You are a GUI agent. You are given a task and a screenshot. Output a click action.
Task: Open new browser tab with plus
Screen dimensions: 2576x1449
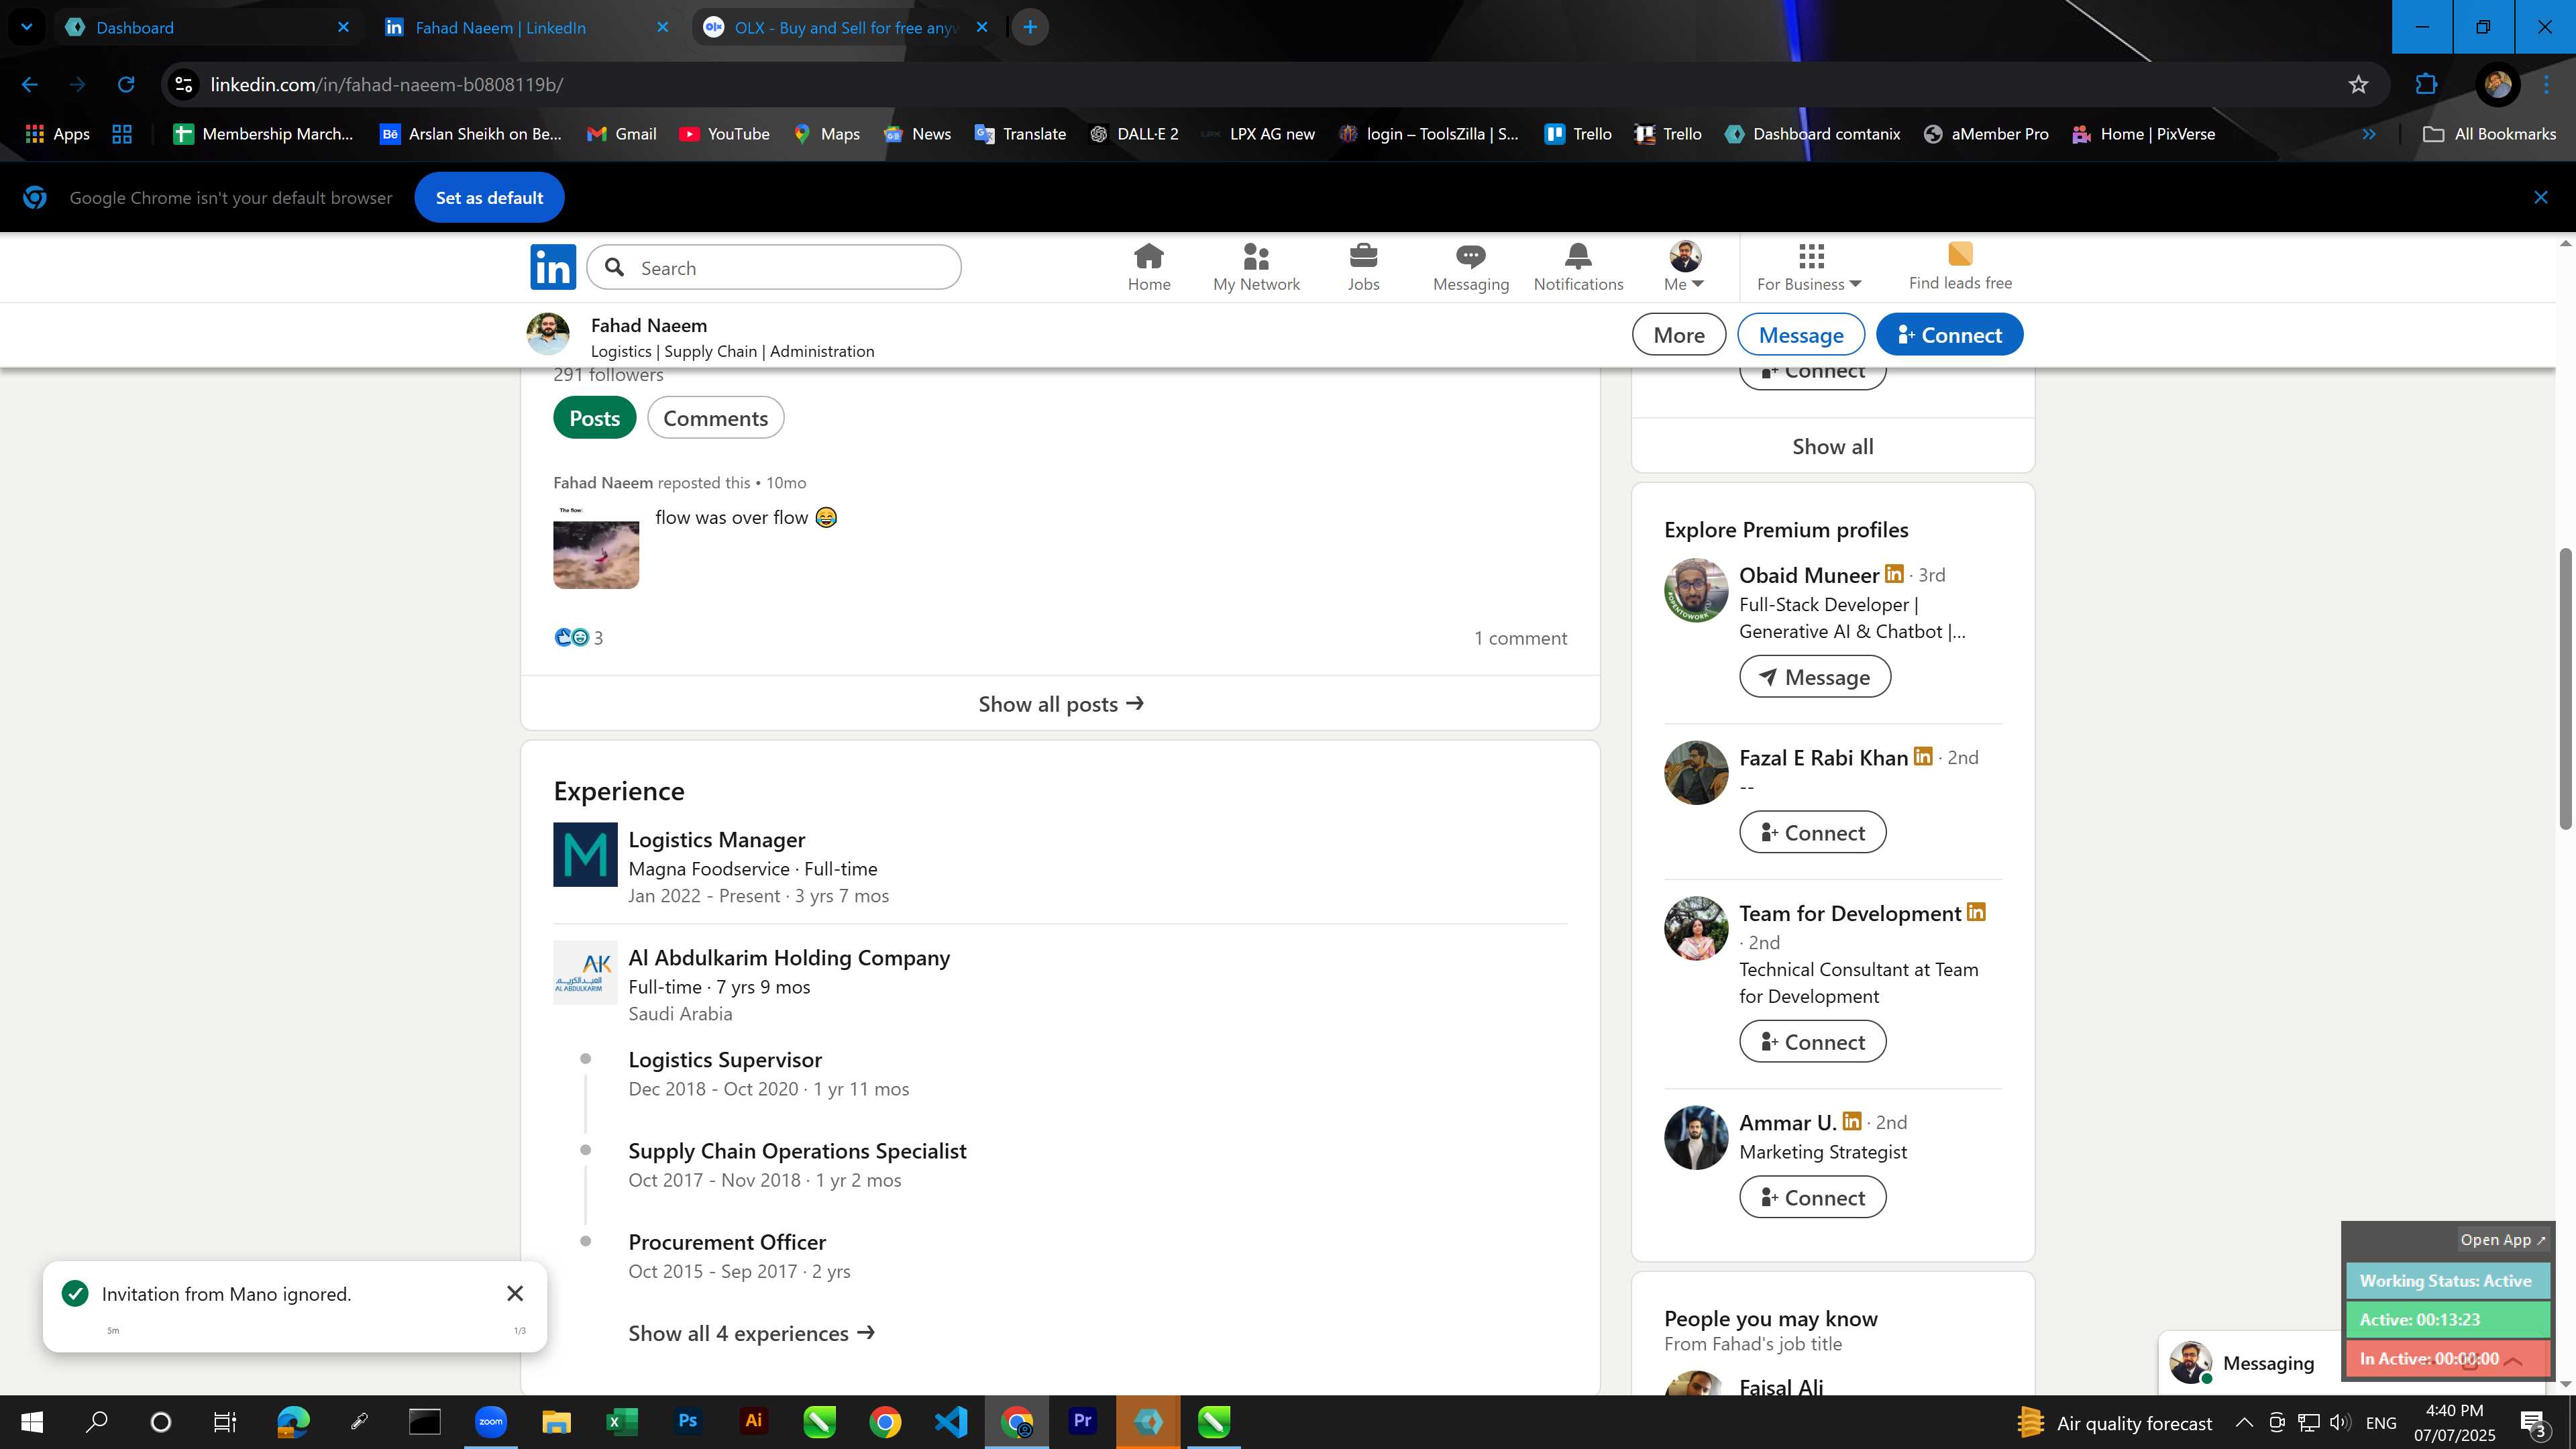[x=1030, y=27]
